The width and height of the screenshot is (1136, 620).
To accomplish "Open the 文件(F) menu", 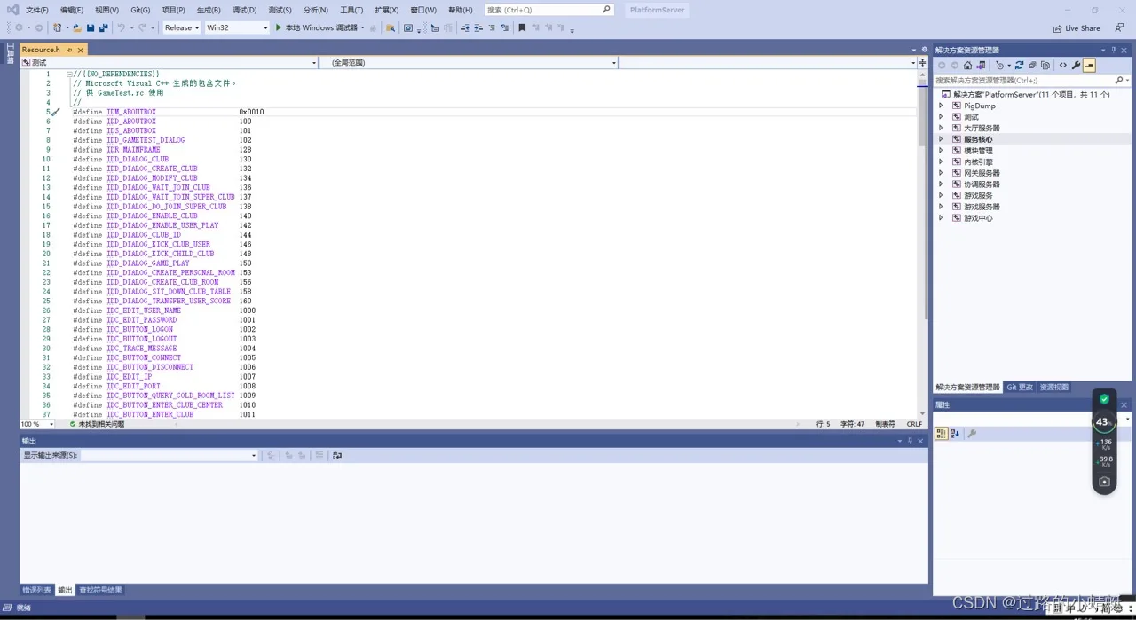I will (x=37, y=10).
